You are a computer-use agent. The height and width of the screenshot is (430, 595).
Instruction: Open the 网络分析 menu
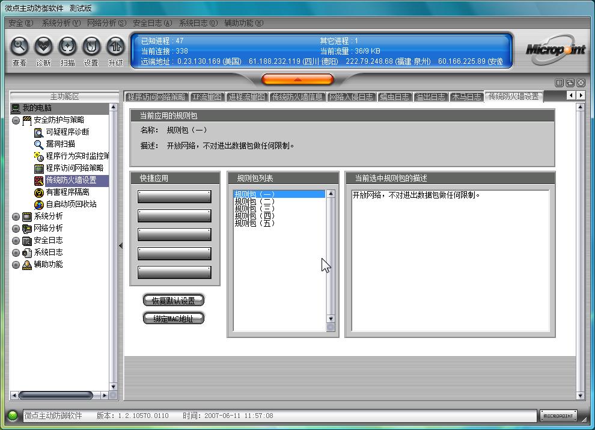106,23
